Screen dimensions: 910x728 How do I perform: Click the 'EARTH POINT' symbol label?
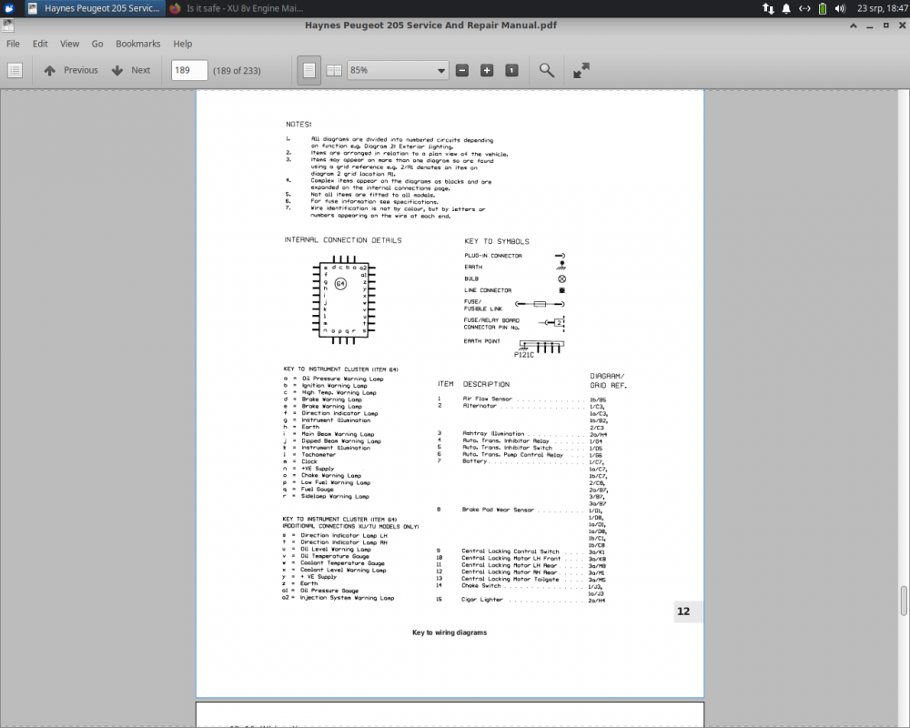click(x=481, y=341)
